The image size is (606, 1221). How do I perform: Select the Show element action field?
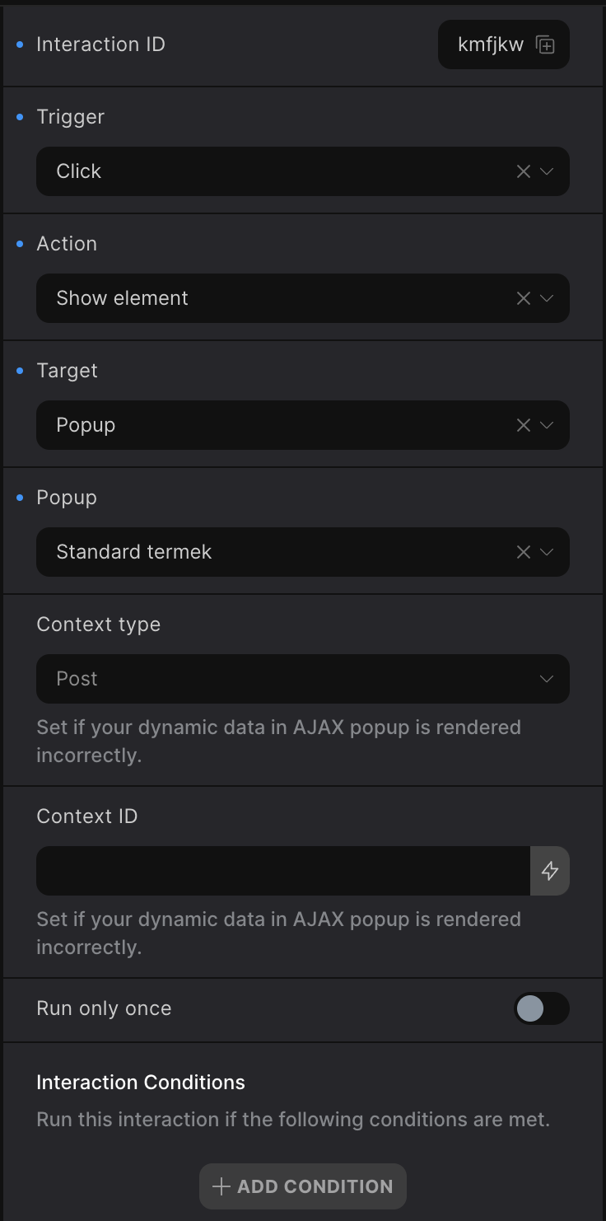[272, 298]
